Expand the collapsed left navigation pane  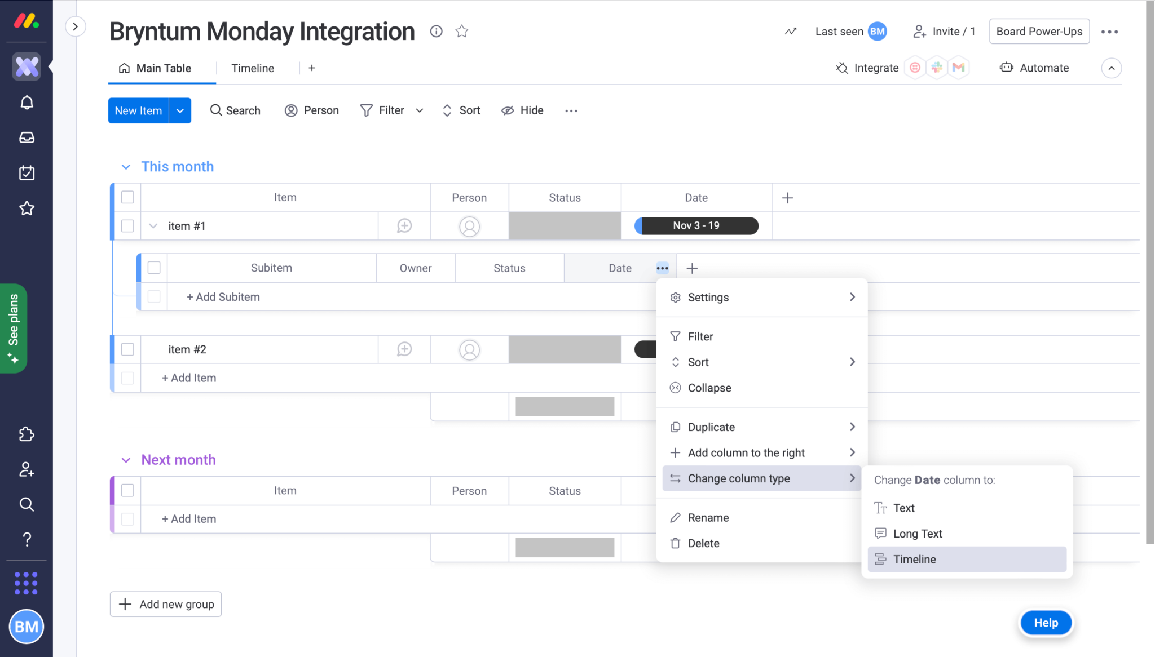point(75,26)
